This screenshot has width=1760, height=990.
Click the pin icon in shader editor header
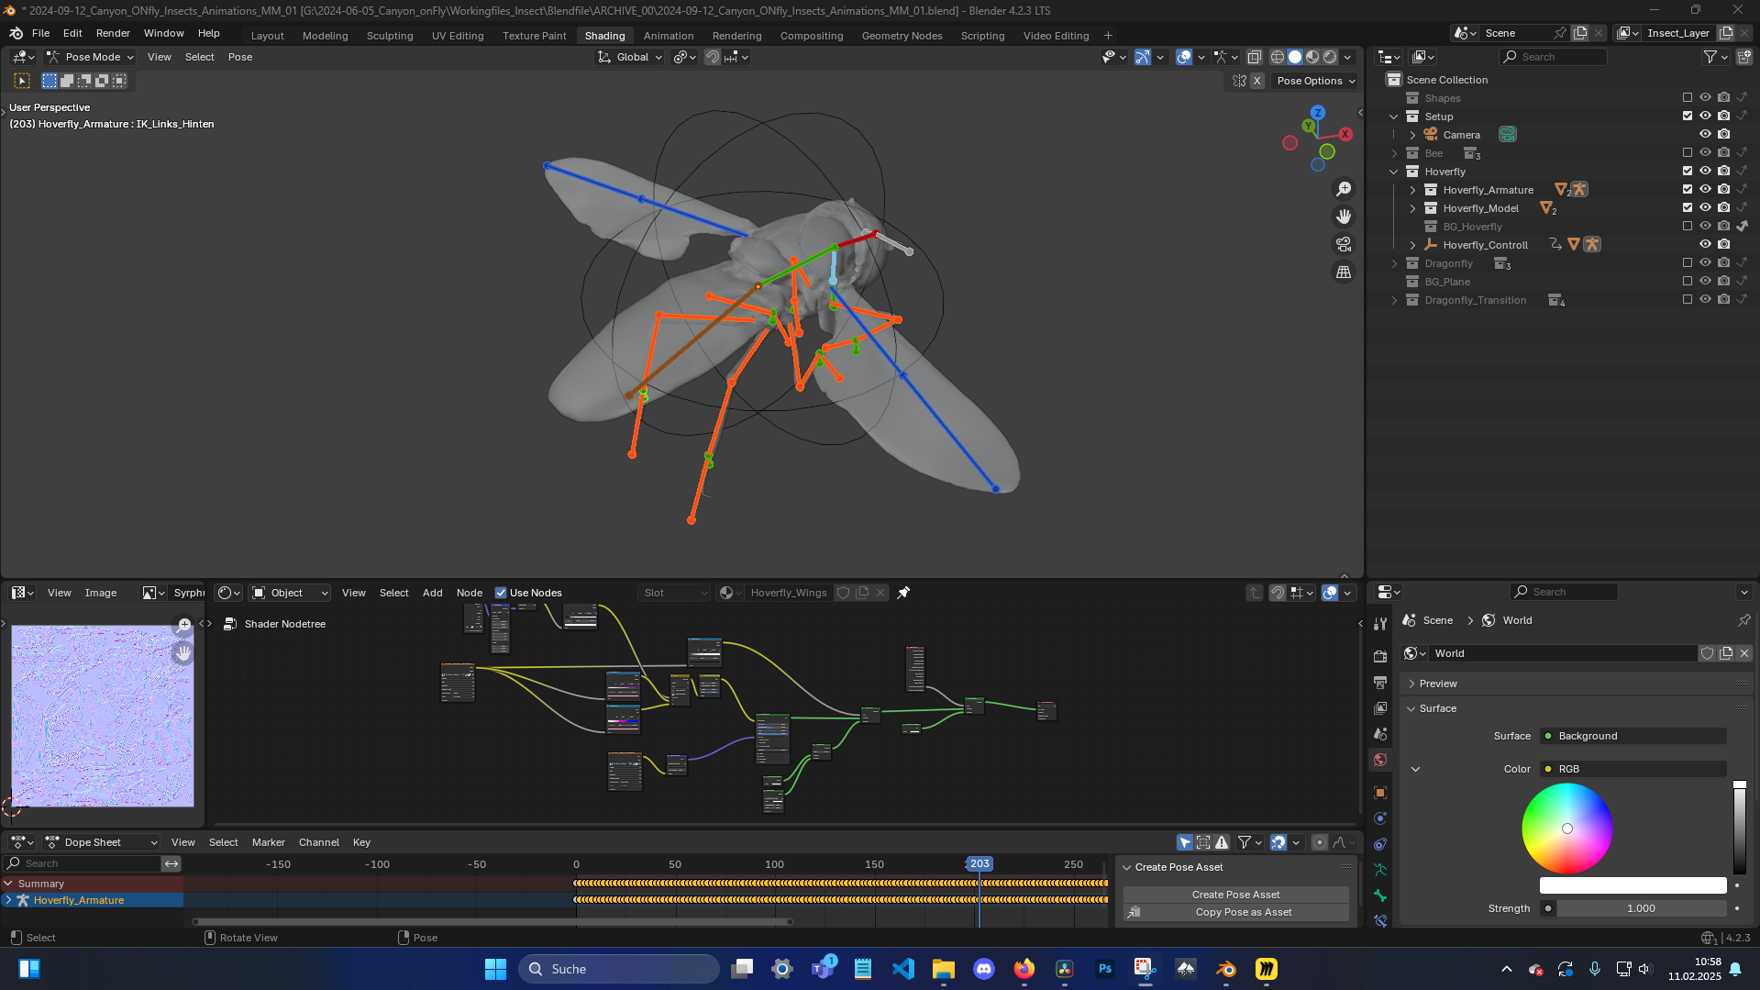pyautogui.click(x=903, y=593)
